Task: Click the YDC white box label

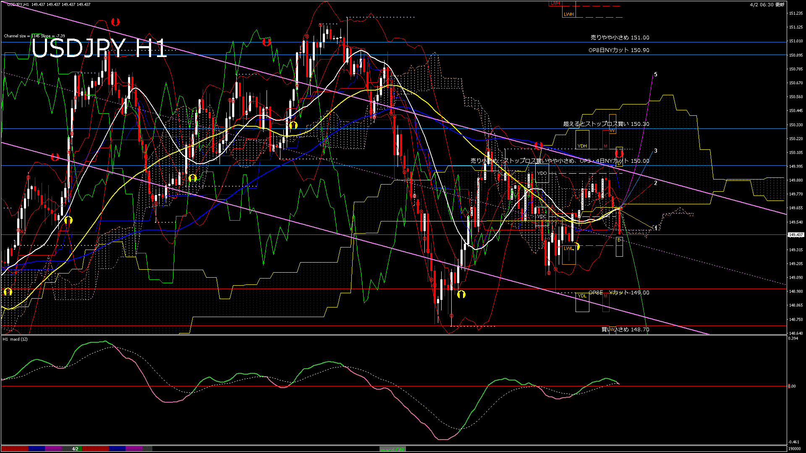Action: pyautogui.click(x=542, y=216)
